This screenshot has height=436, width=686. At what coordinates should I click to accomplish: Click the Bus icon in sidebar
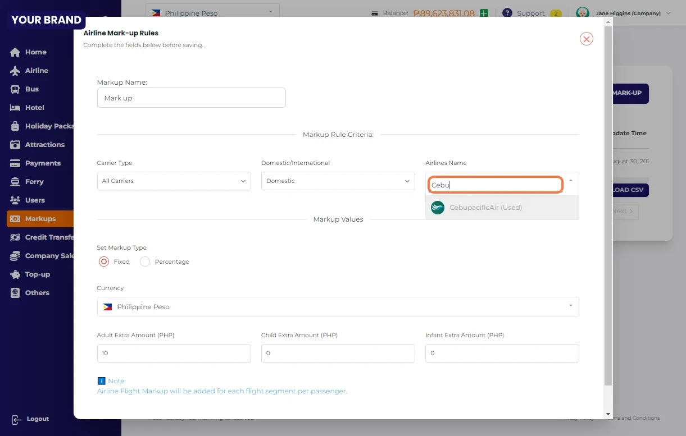point(15,89)
